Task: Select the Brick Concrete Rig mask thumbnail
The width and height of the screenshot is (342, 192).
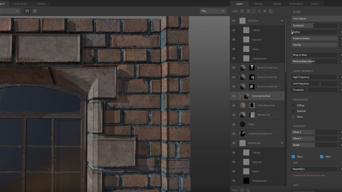Action: [252, 77]
